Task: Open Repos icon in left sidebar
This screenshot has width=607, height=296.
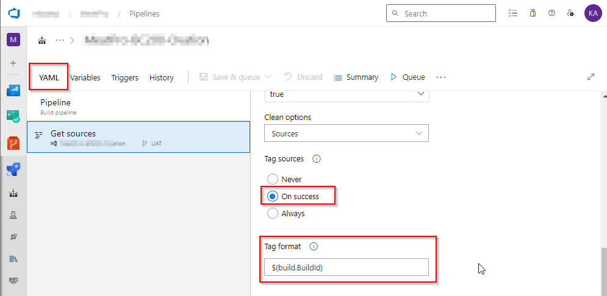Action: 13,143
